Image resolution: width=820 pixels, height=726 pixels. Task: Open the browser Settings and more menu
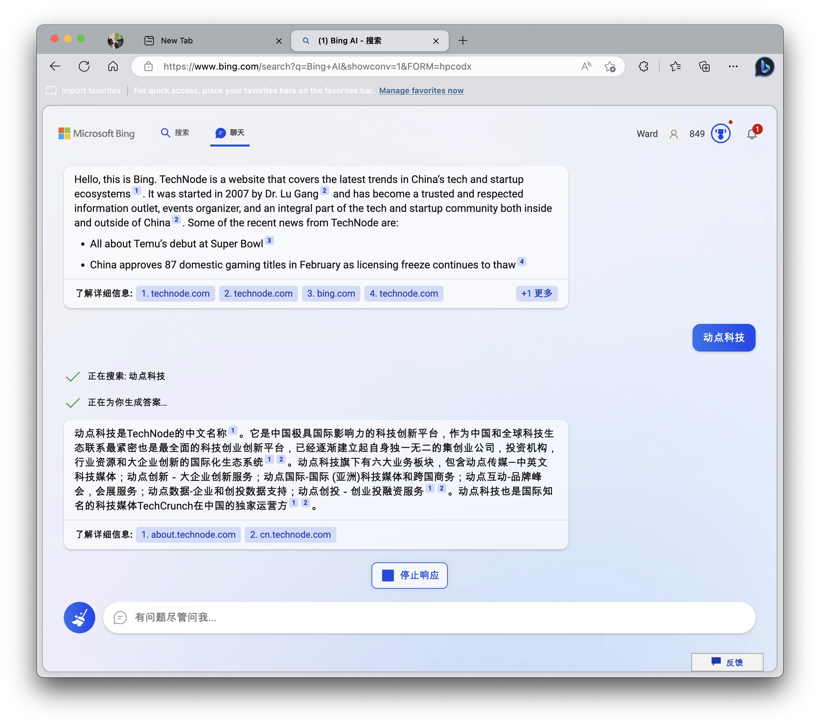click(x=733, y=67)
